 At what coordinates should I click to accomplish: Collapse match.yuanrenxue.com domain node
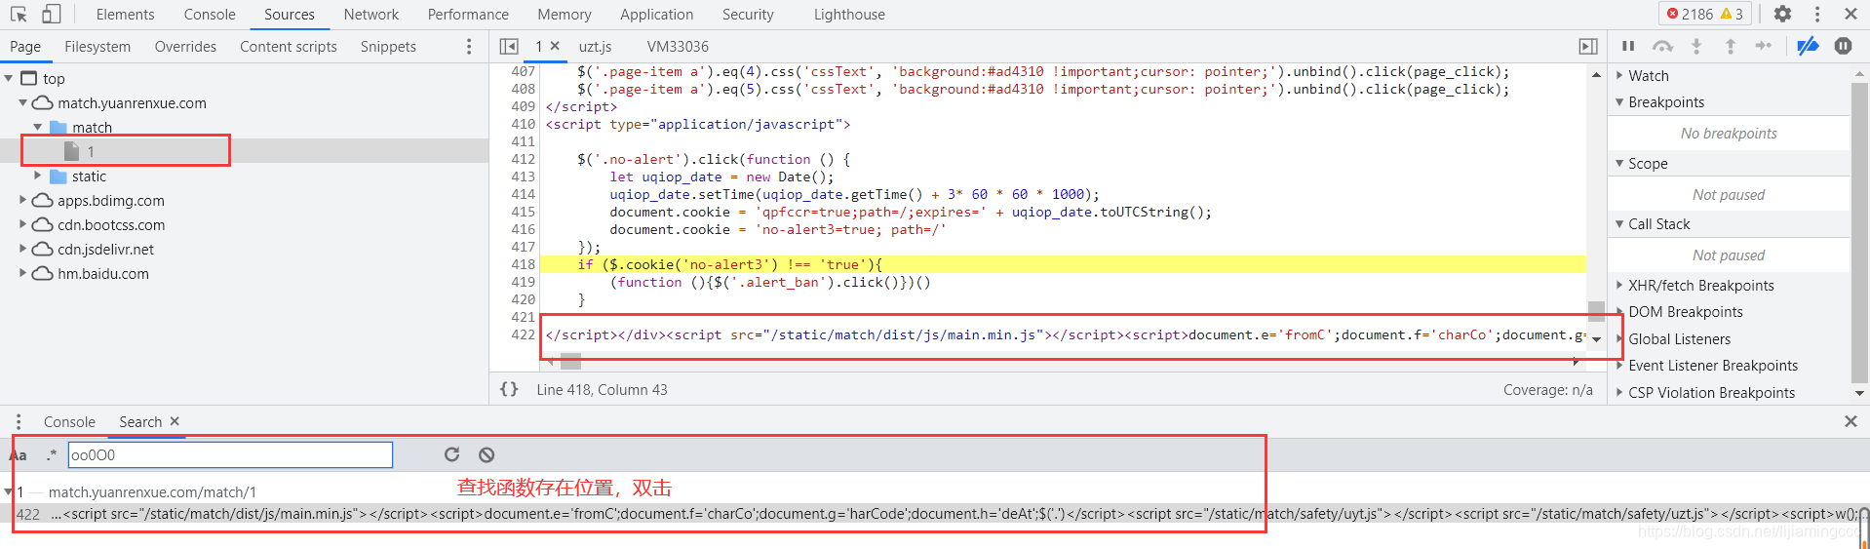coord(22,102)
